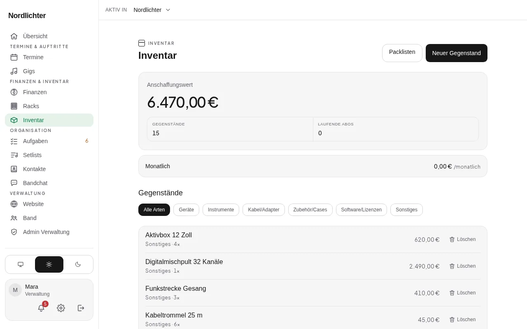Click the Setlists icon
Image resolution: width=527 pixels, height=329 pixels.
(x=14, y=155)
